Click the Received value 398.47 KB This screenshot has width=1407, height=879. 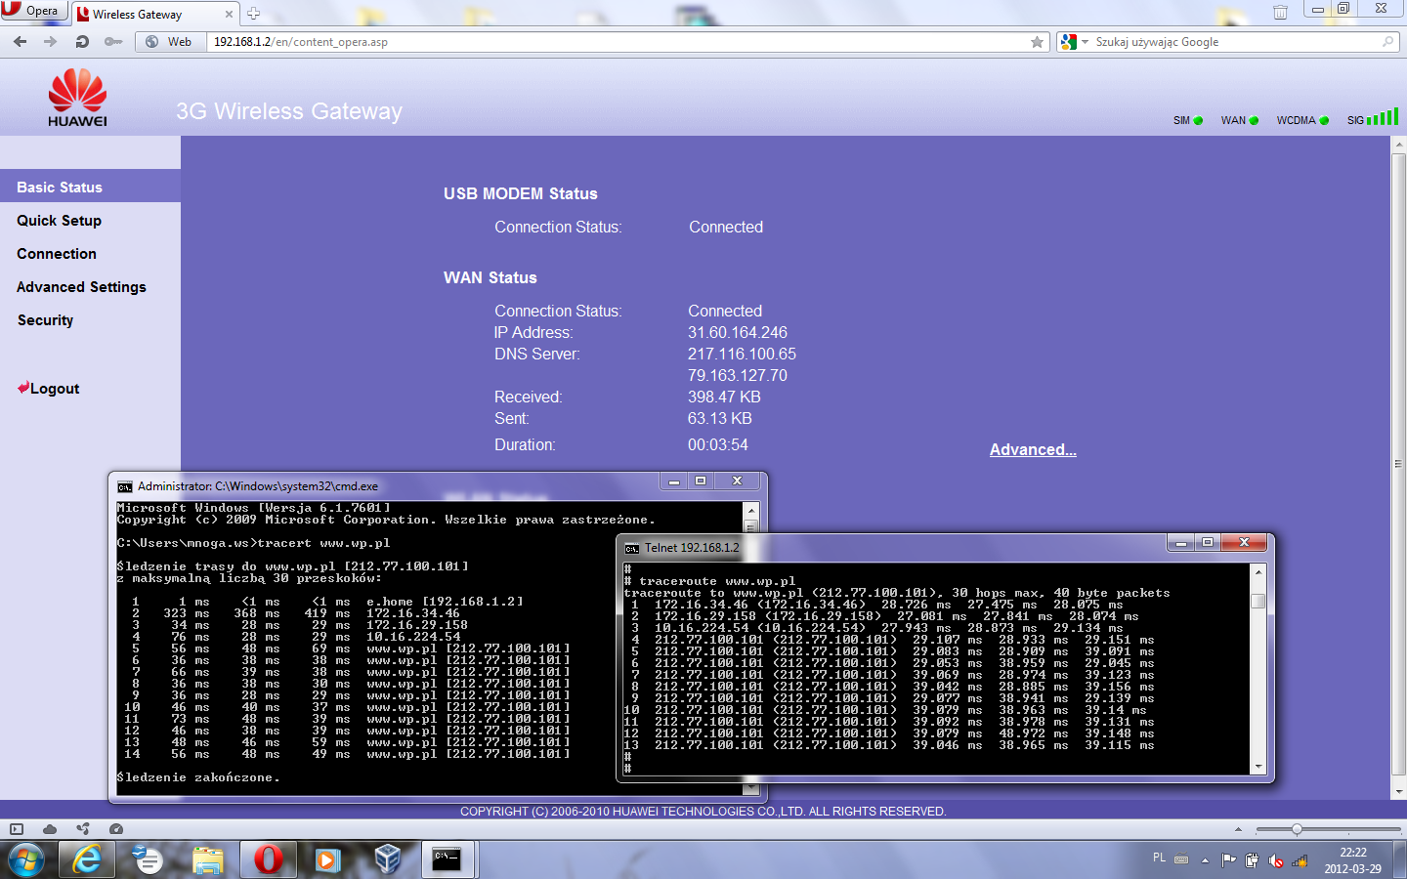(724, 397)
